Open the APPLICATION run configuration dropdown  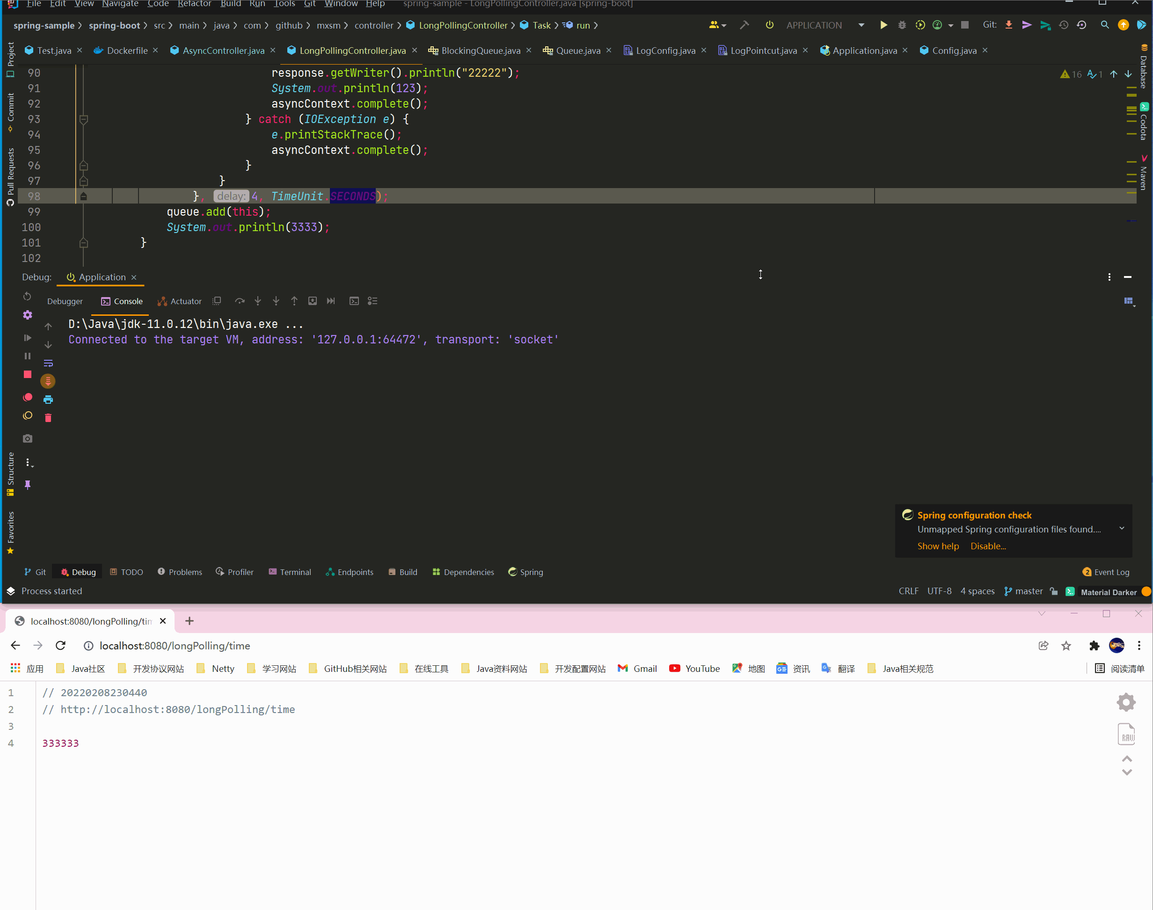861,24
